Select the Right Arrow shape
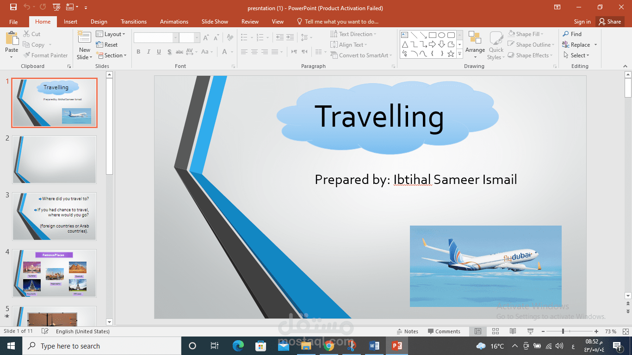632x355 pixels. [433, 44]
